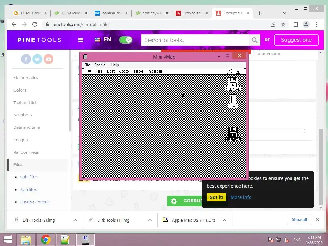Accept cookies with Got it!

[x=216, y=197]
